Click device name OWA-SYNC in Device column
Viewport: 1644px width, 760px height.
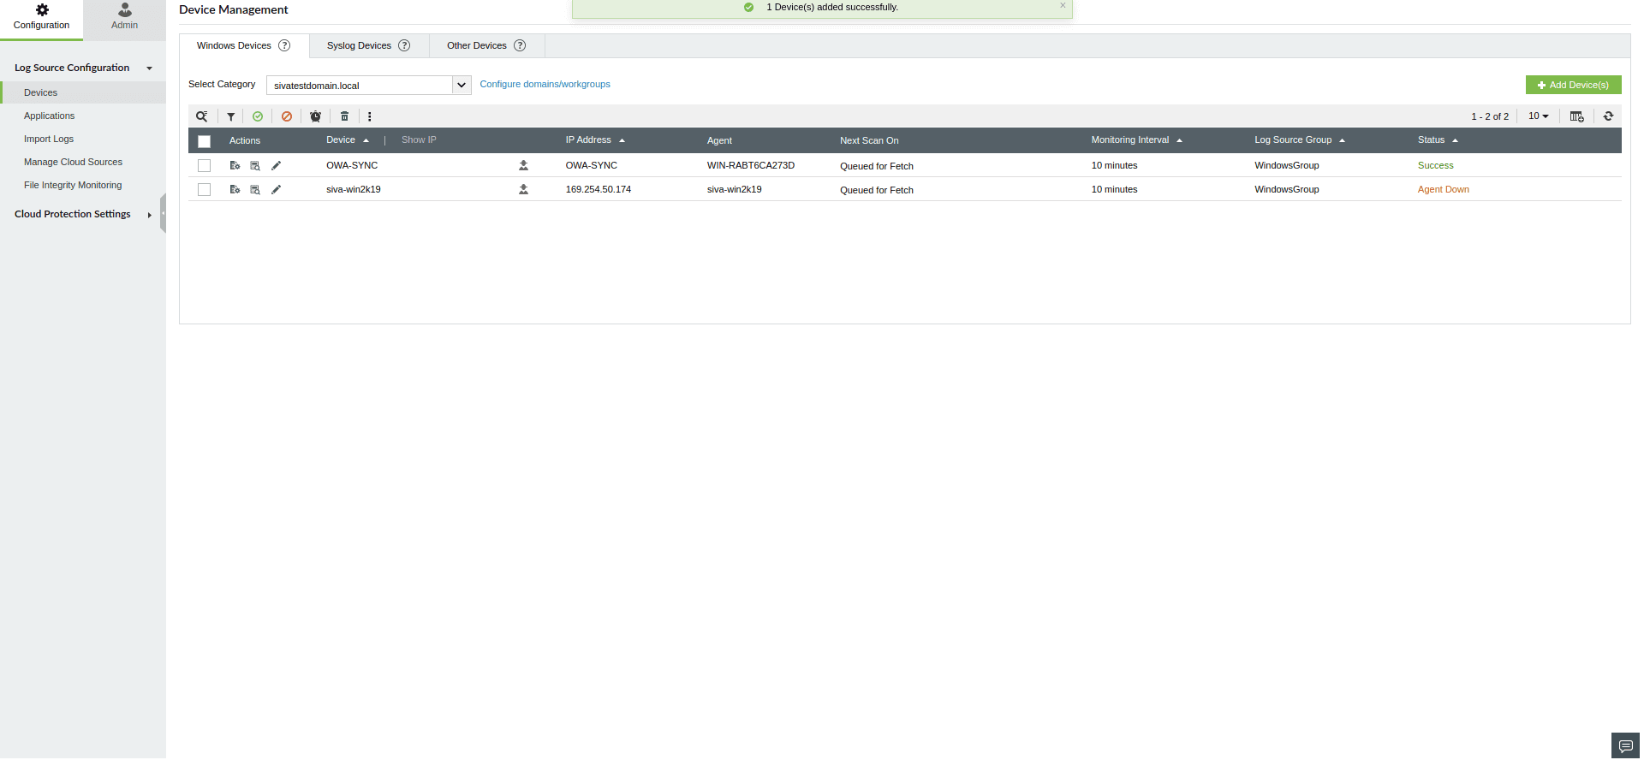[x=352, y=165]
